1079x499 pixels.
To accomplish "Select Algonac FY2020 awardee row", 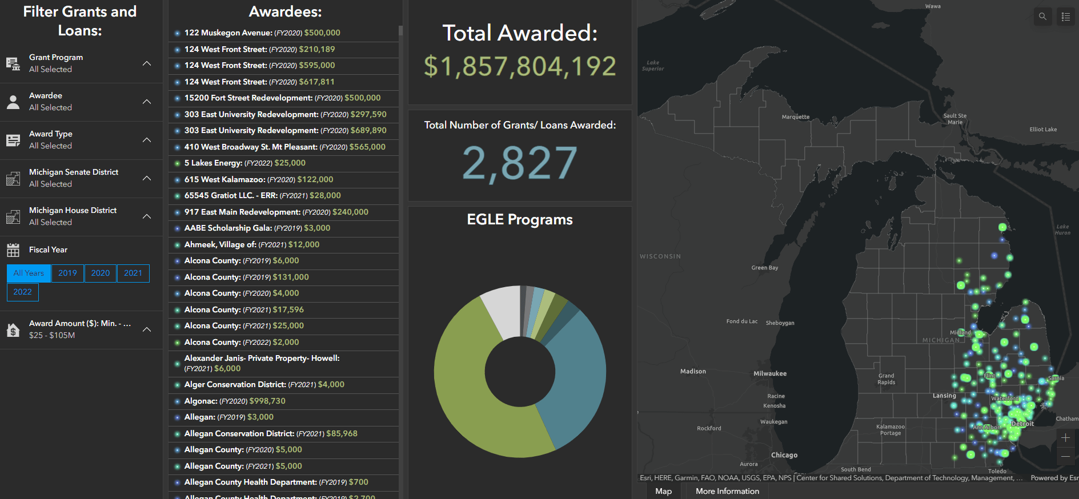I will [x=284, y=401].
